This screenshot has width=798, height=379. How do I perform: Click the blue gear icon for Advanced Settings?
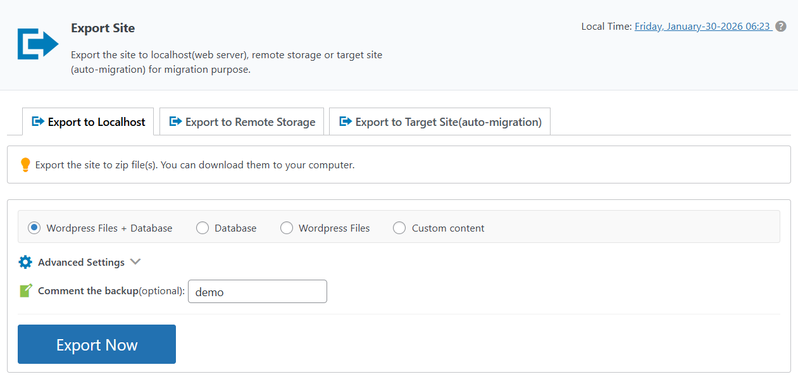(x=25, y=262)
